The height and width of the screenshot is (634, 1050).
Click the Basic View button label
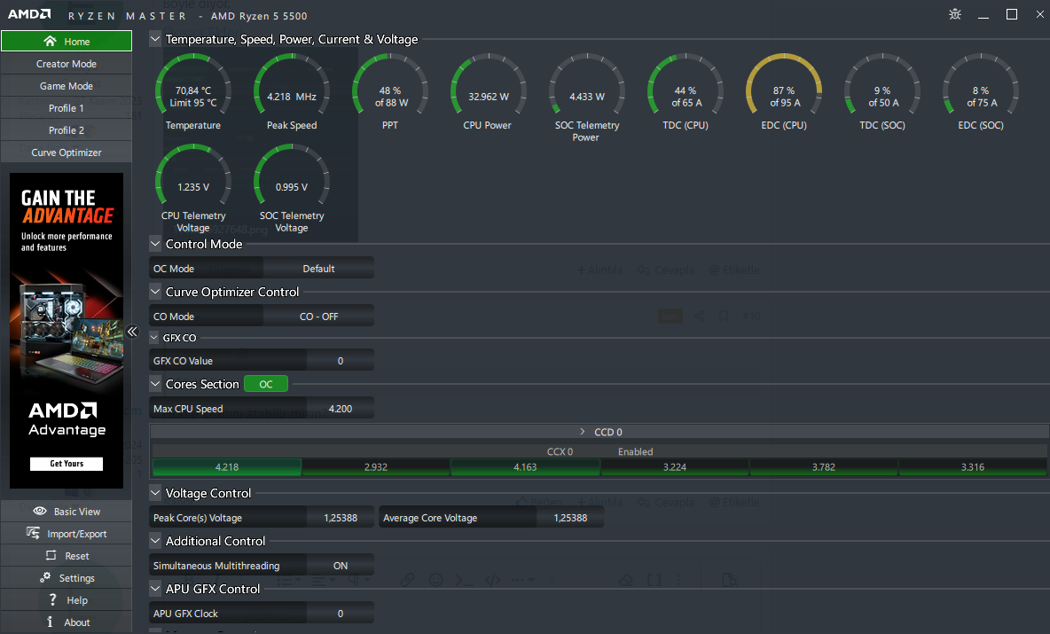pos(77,512)
